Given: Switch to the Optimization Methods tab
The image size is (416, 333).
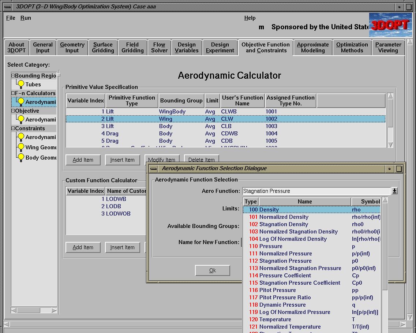Looking at the screenshot, I should click(x=352, y=48).
